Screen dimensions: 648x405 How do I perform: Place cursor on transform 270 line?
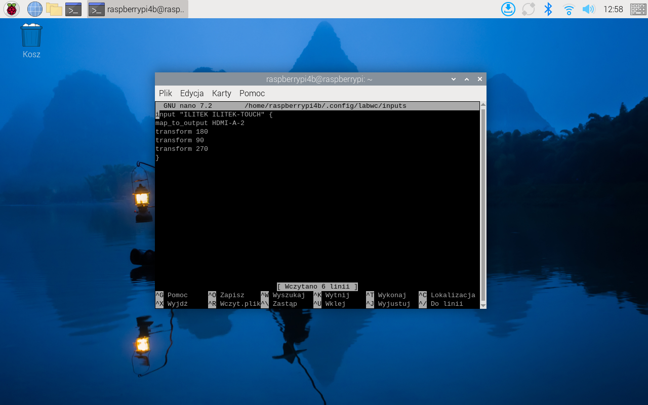click(x=182, y=149)
